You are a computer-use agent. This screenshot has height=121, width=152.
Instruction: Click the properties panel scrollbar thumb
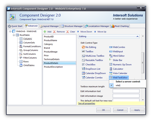[143, 63]
